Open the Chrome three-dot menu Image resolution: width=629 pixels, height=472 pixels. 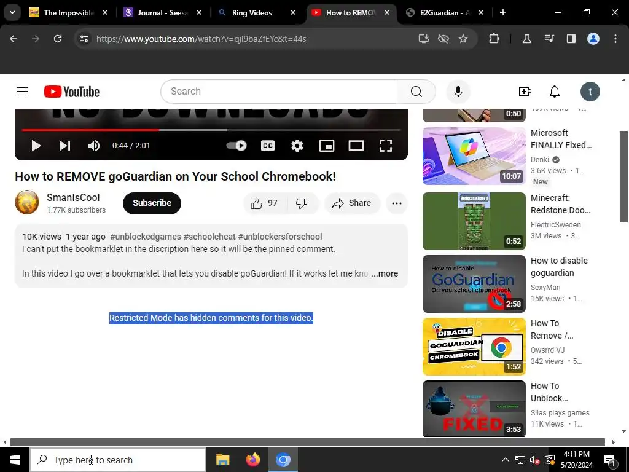615,39
